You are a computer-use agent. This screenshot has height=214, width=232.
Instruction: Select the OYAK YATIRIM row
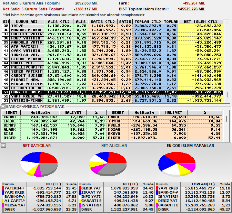point(112,51)
